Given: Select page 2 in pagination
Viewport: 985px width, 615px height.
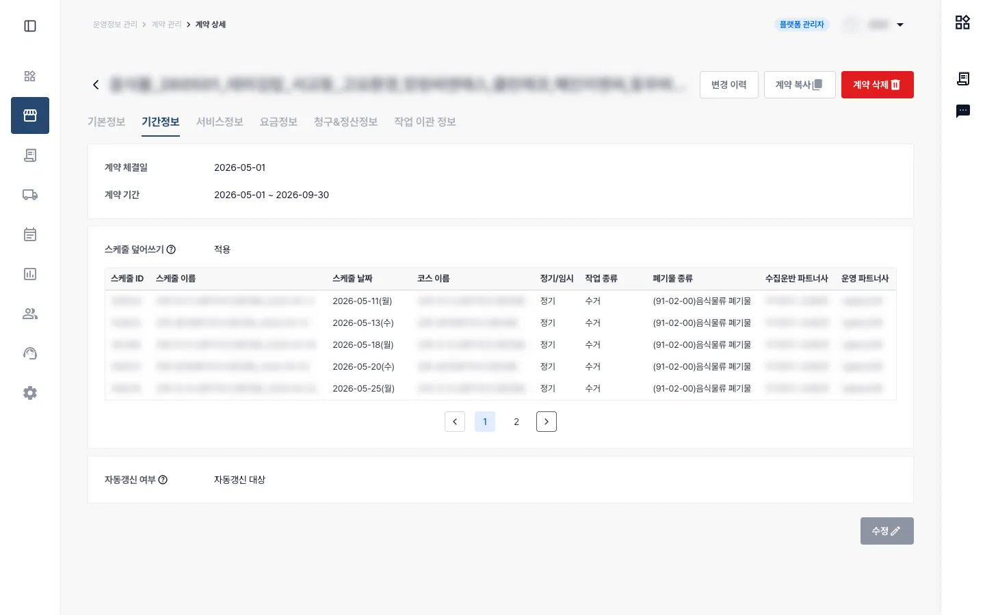Looking at the screenshot, I should coord(516,422).
